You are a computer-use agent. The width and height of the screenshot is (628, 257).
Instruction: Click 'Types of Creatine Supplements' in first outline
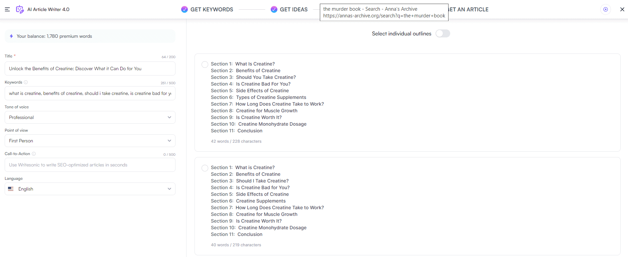point(271,97)
